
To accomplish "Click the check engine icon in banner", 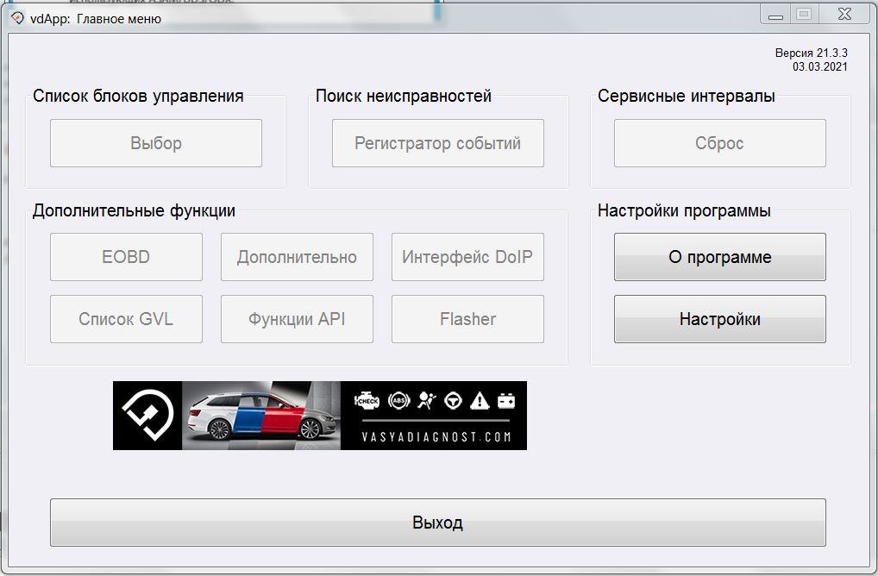I will pyautogui.click(x=367, y=401).
